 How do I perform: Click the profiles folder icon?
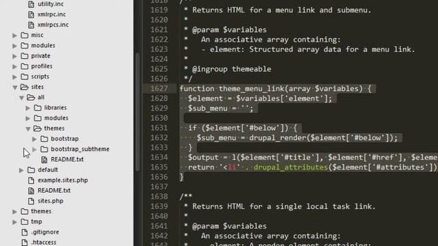pos(25,66)
